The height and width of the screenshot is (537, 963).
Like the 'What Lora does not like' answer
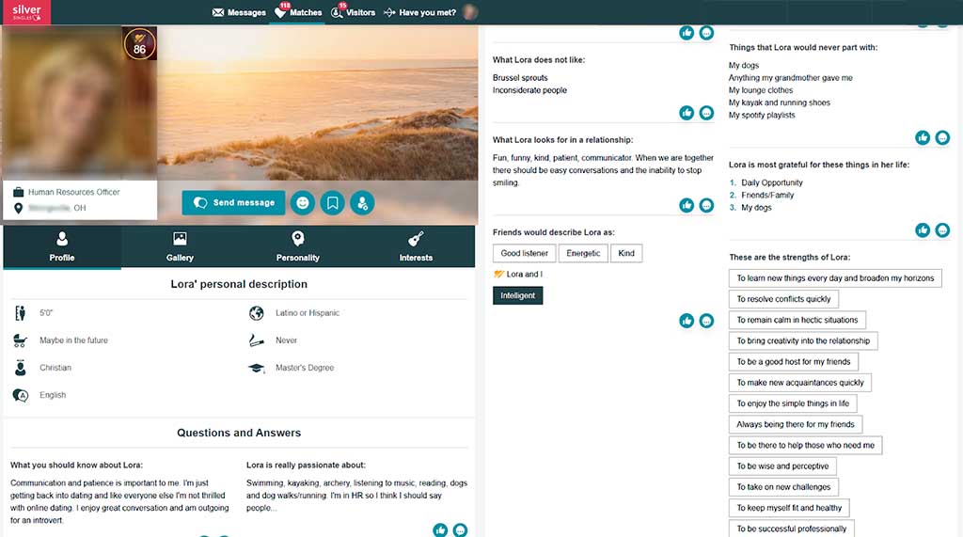tap(687, 113)
